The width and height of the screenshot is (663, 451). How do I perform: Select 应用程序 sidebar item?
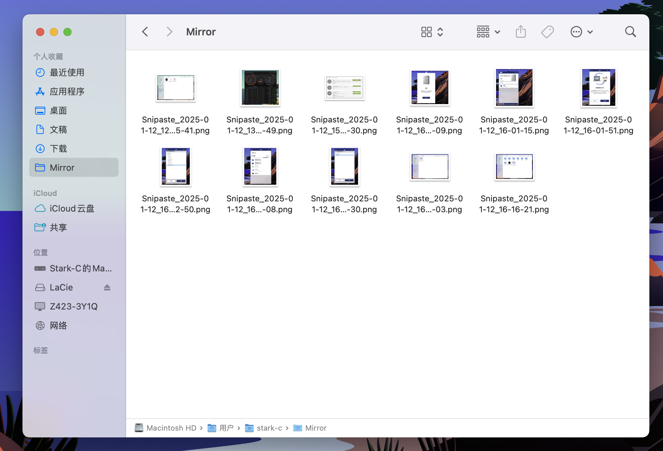pos(67,91)
